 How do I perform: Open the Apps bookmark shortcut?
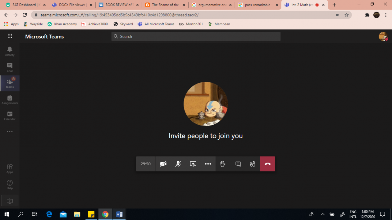tap(11, 24)
